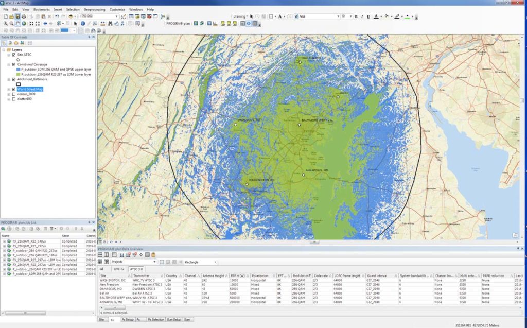This screenshot has height=328, width=527.
Task: Uncheck the Combined Coverage layer
Action: point(14,64)
